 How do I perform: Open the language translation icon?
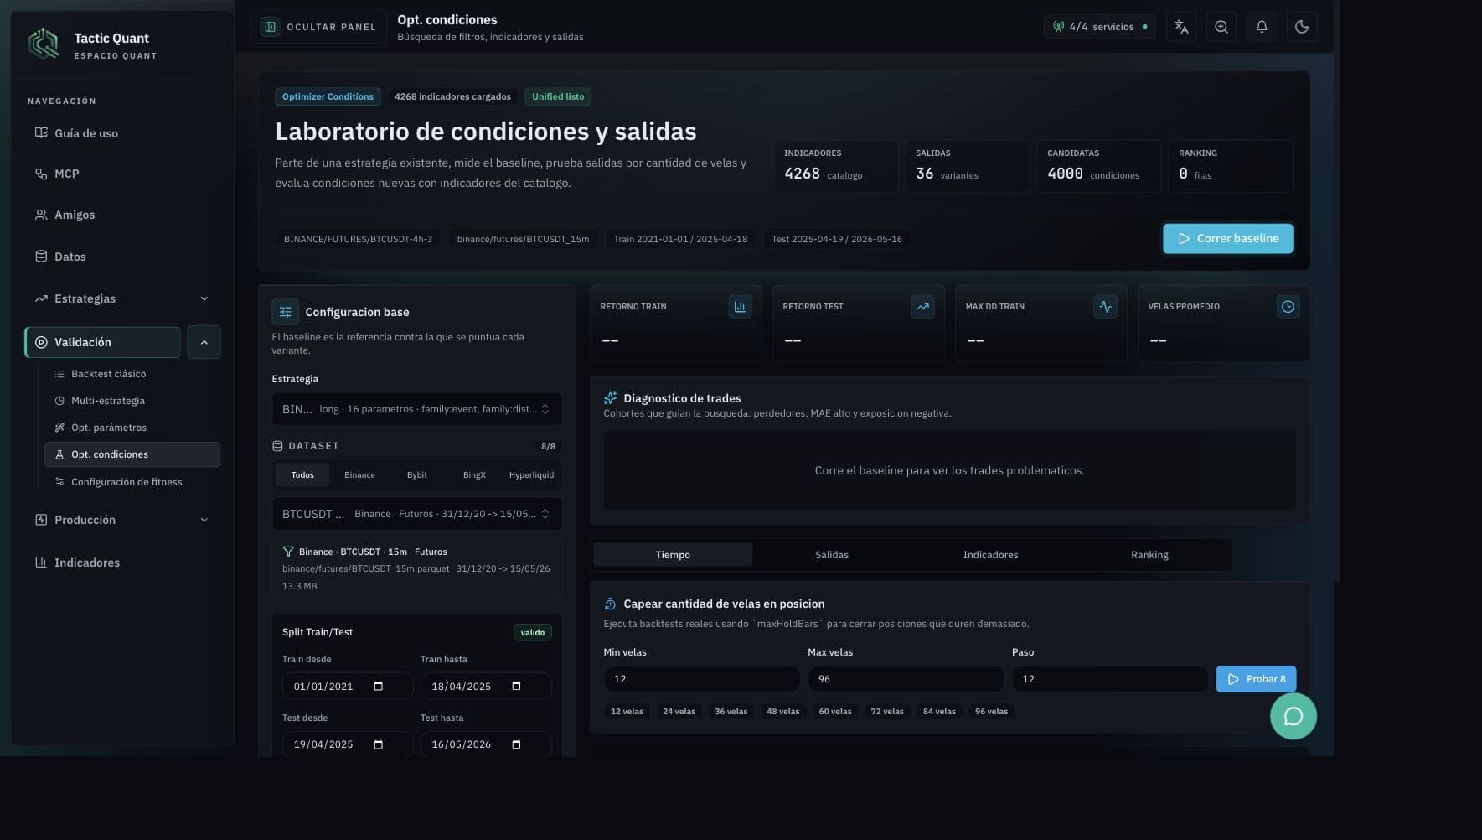1181,27
